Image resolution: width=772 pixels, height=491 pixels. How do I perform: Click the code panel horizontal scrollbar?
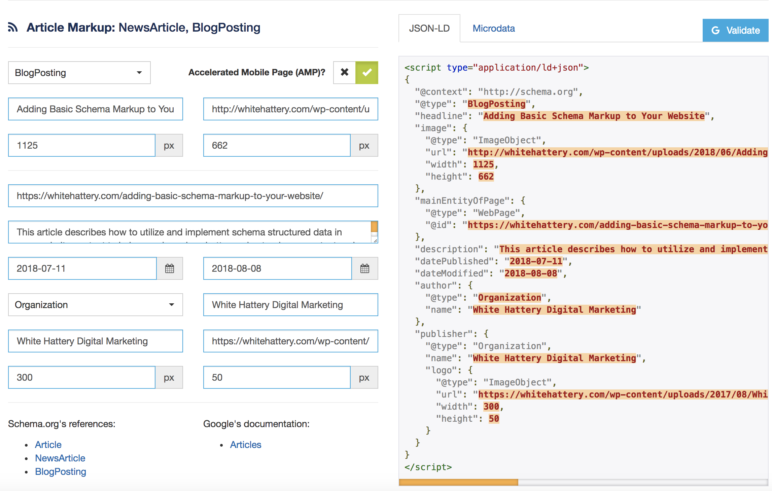pyautogui.click(x=458, y=482)
